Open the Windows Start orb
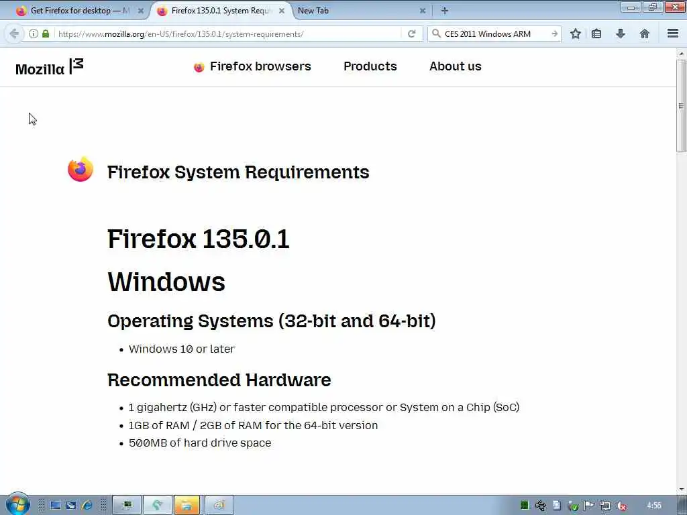 (18, 504)
